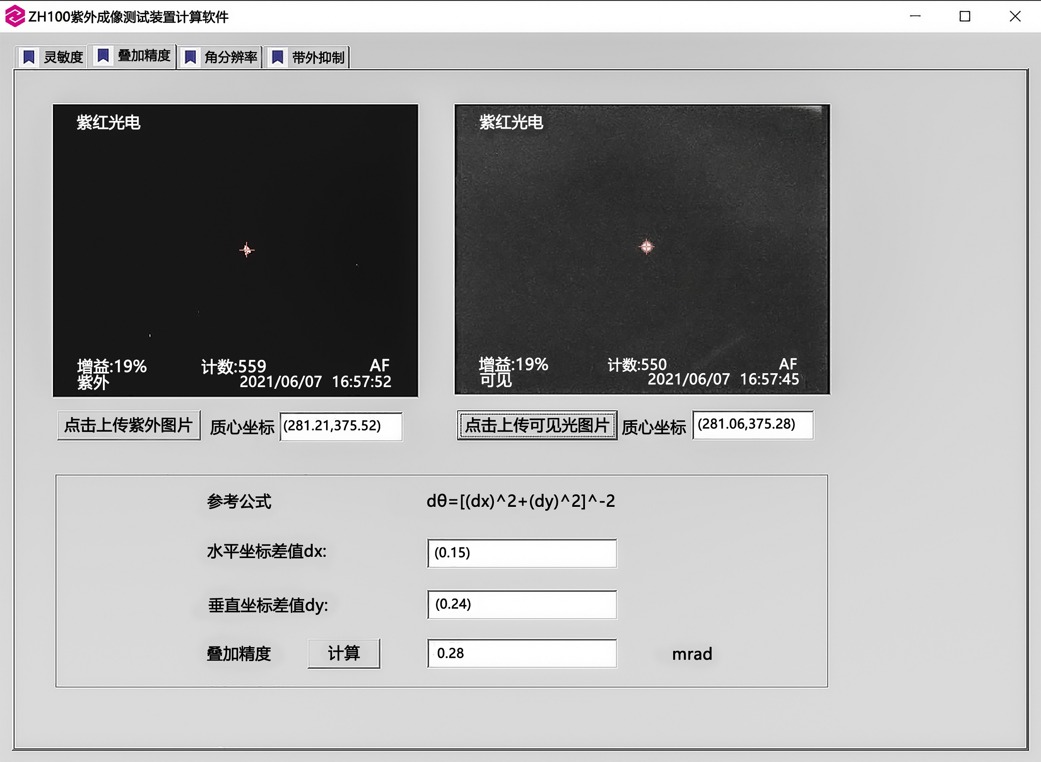Click the crosshair marker in visible-light image
This screenshot has width=1041, height=762.
pyautogui.click(x=646, y=247)
